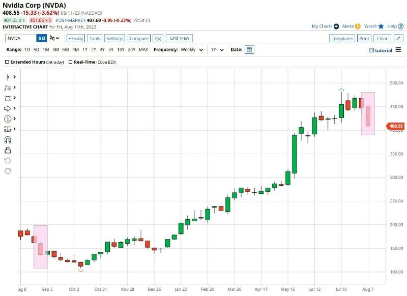Expand the numbered marker submenu chevron

[x=15, y=119]
